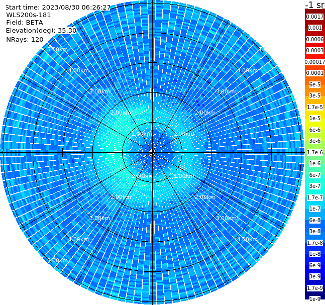Select the 1.7e-8 colorbar label
Viewport: 325px width, 305px height.
[315, 243]
